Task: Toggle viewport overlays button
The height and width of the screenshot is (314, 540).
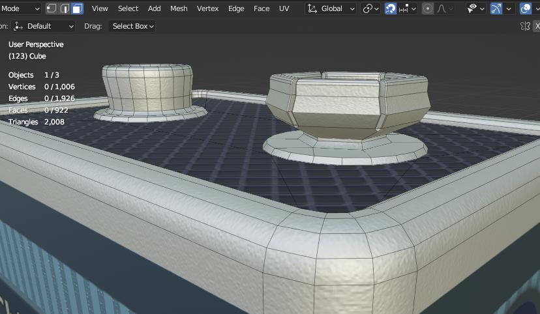Action: click(526, 8)
